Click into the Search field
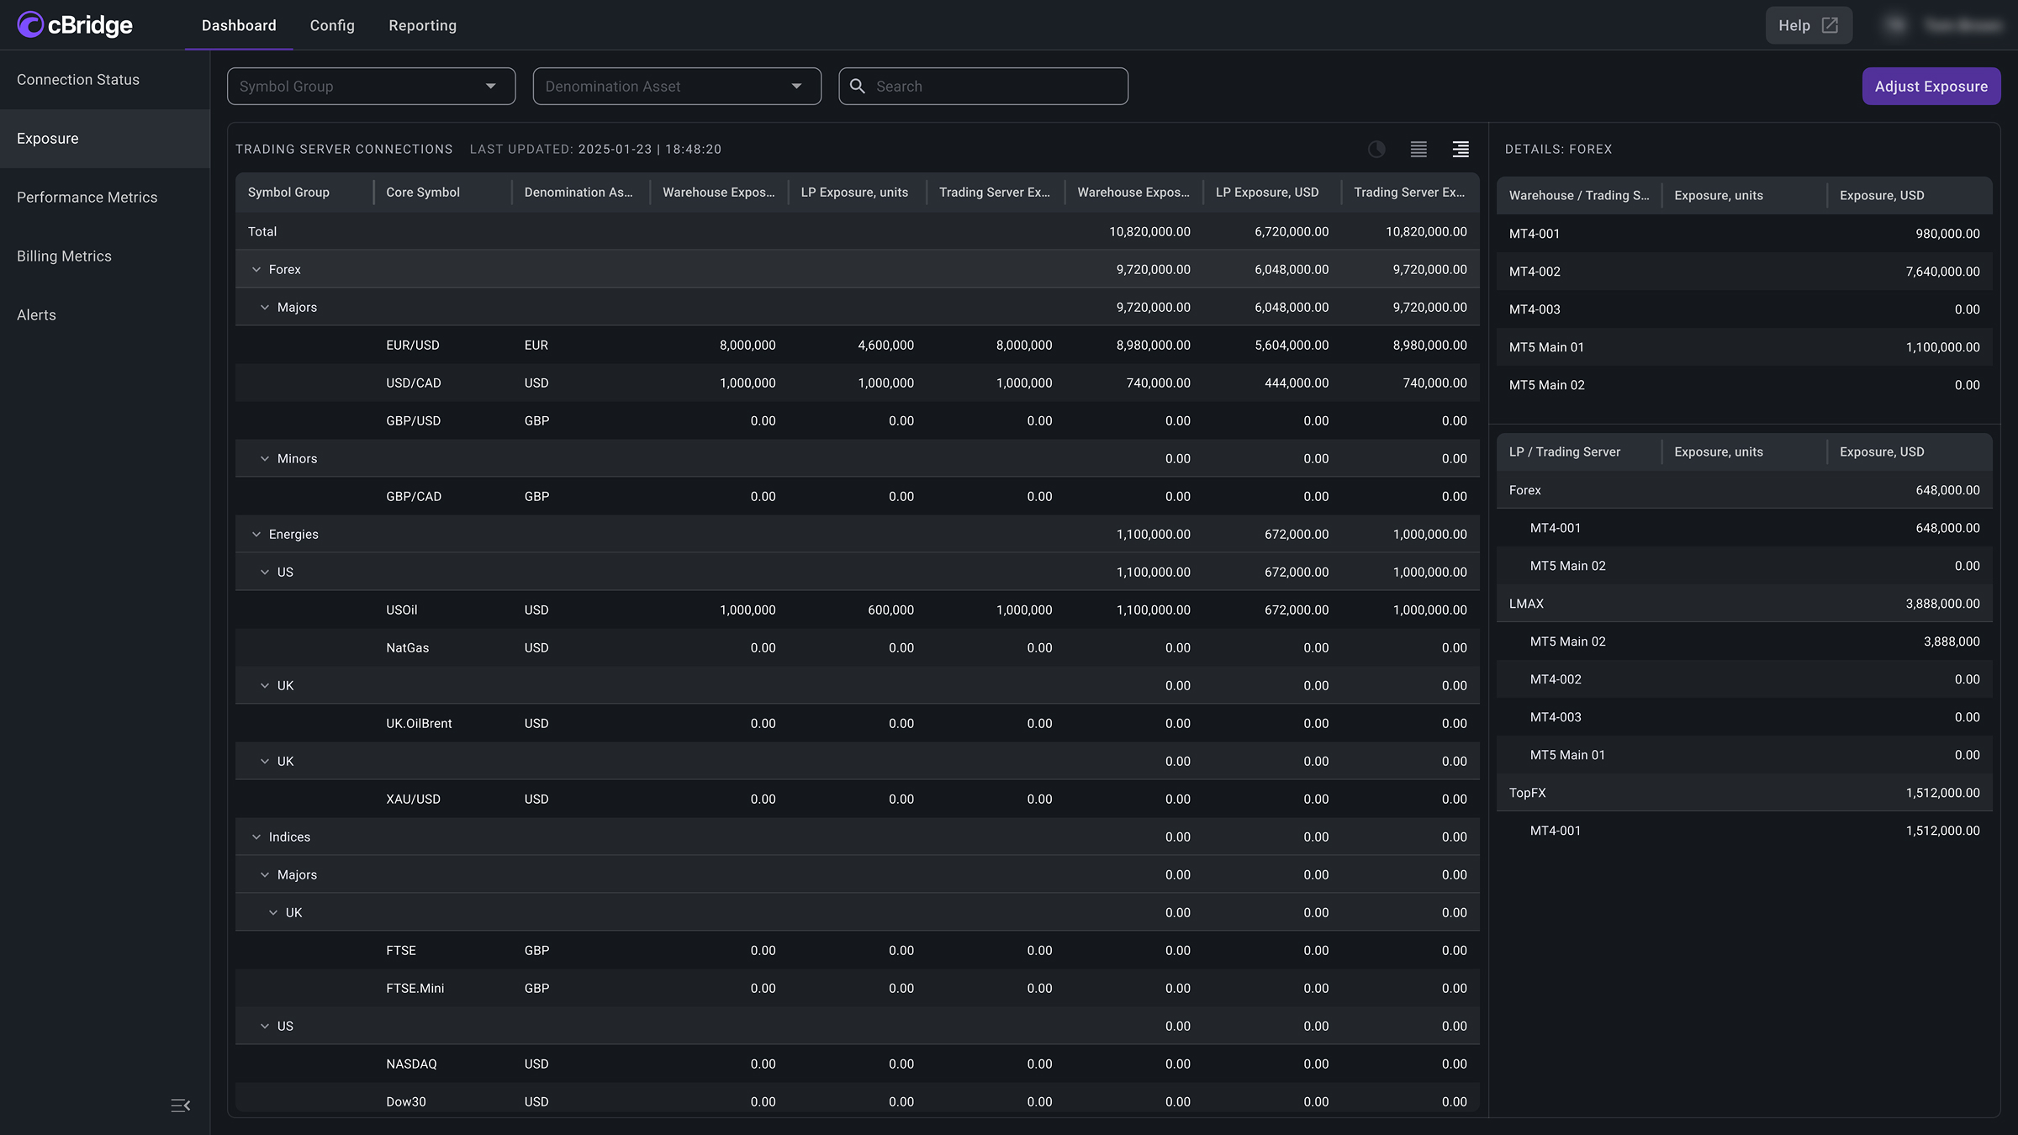 coord(992,86)
